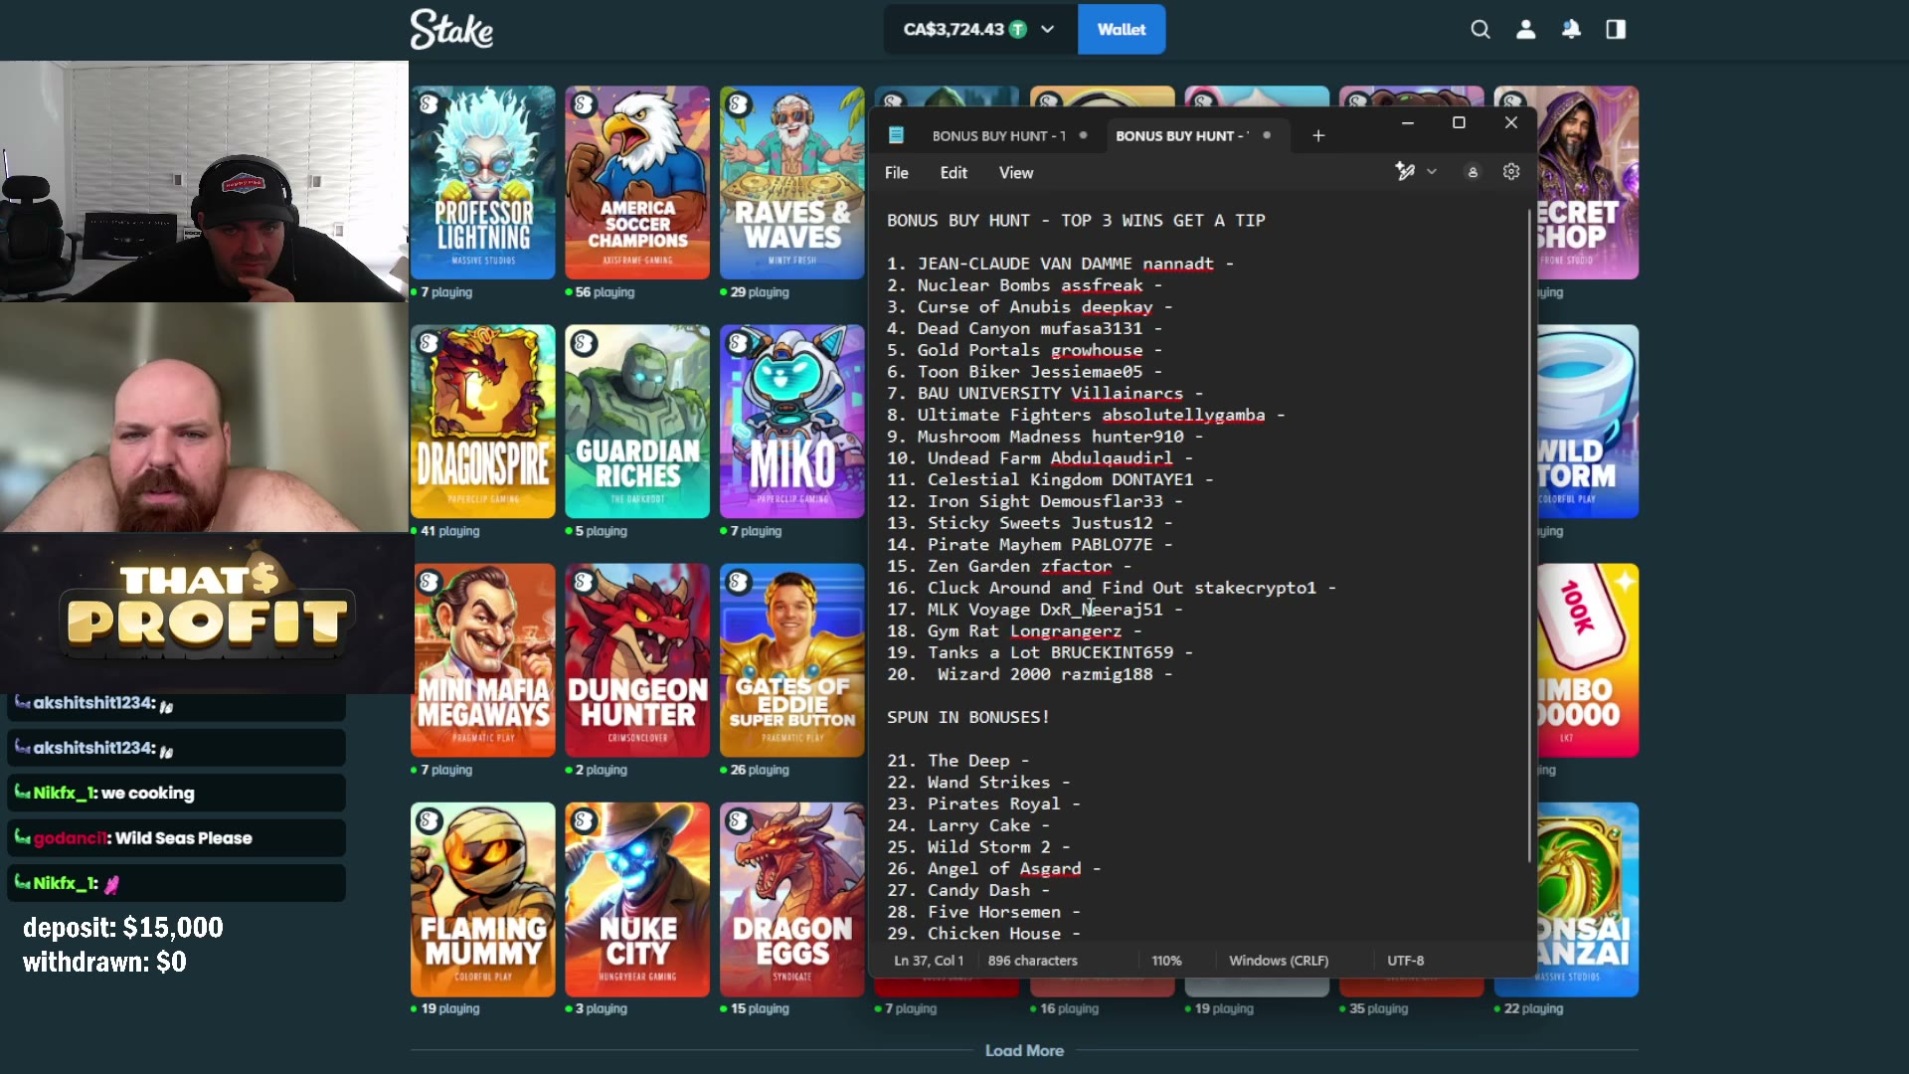Screen dimensions: 1909x1074
Task: Click 'UTF-8' encoding in the status bar
Action: (1406, 961)
